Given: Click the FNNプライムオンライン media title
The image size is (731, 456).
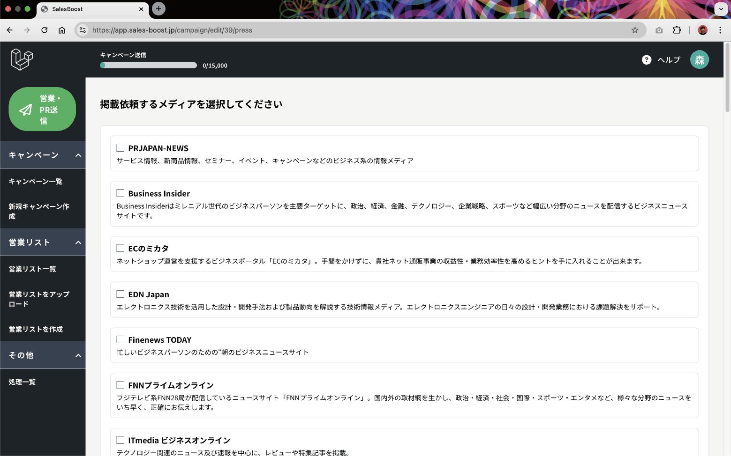Looking at the screenshot, I should pyautogui.click(x=171, y=385).
